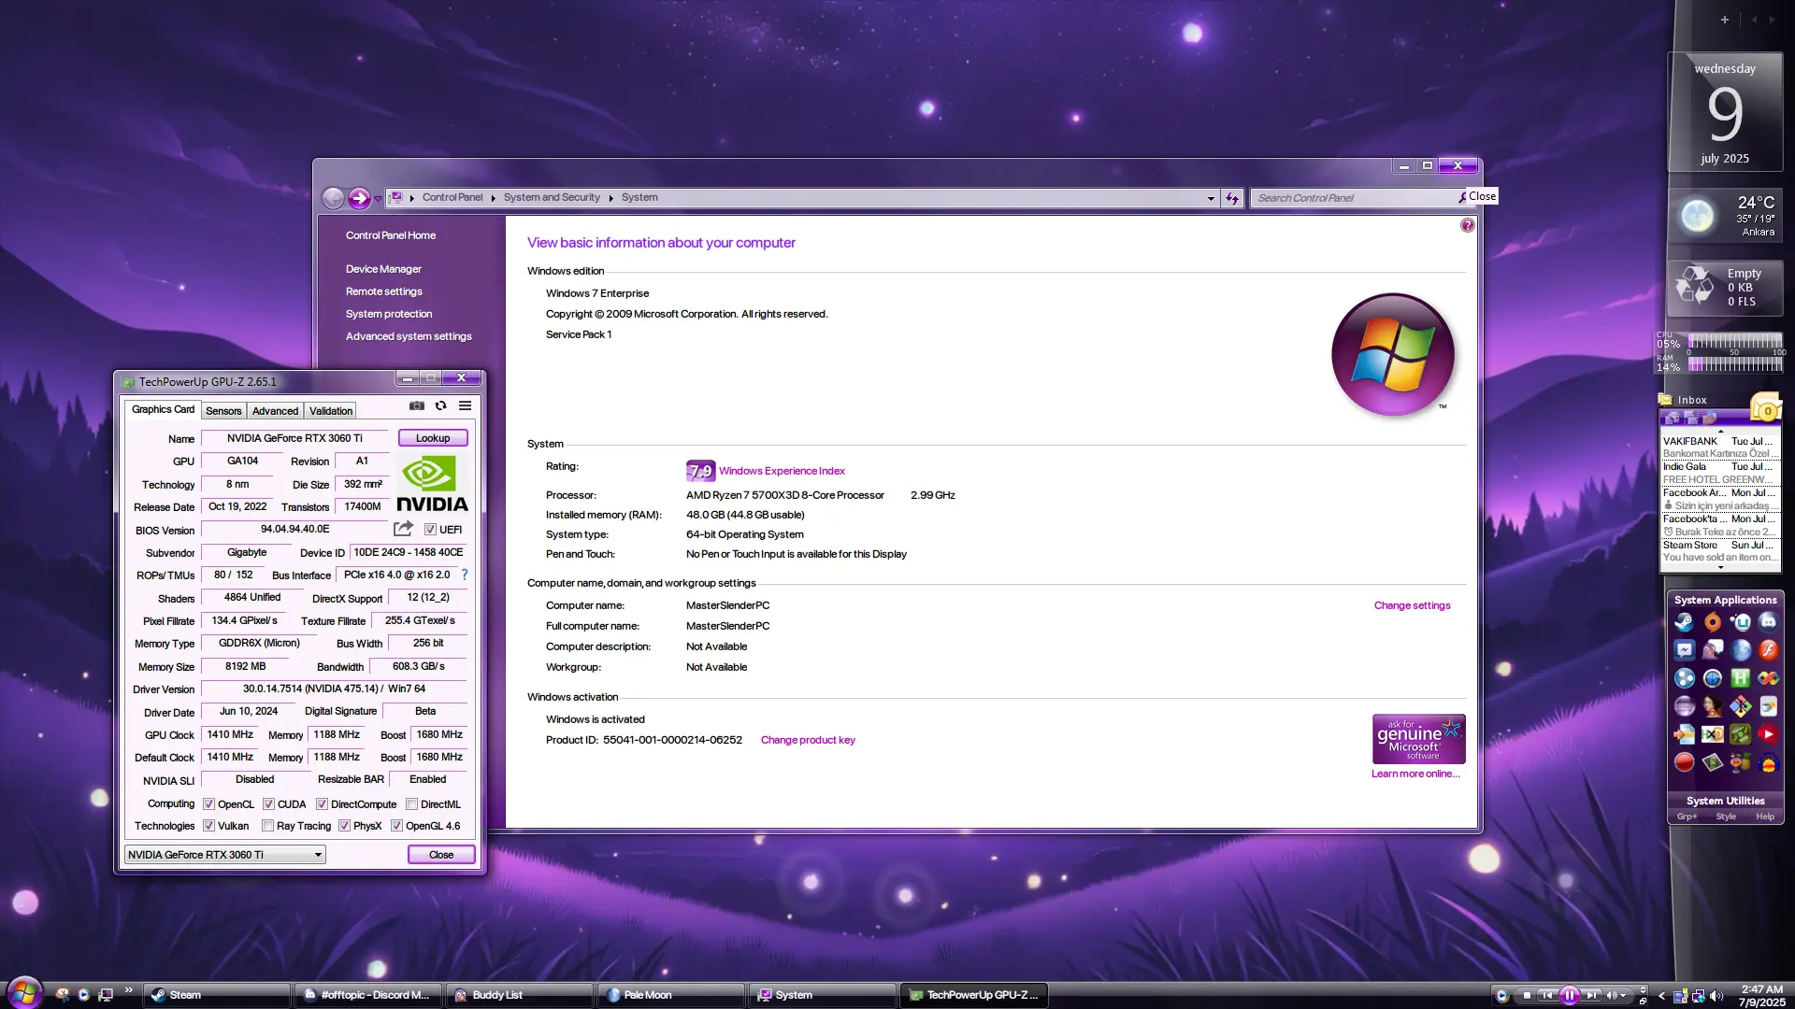Launch Discord from System Applications dock
This screenshot has height=1009, width=1795.
pos(1768,622)
